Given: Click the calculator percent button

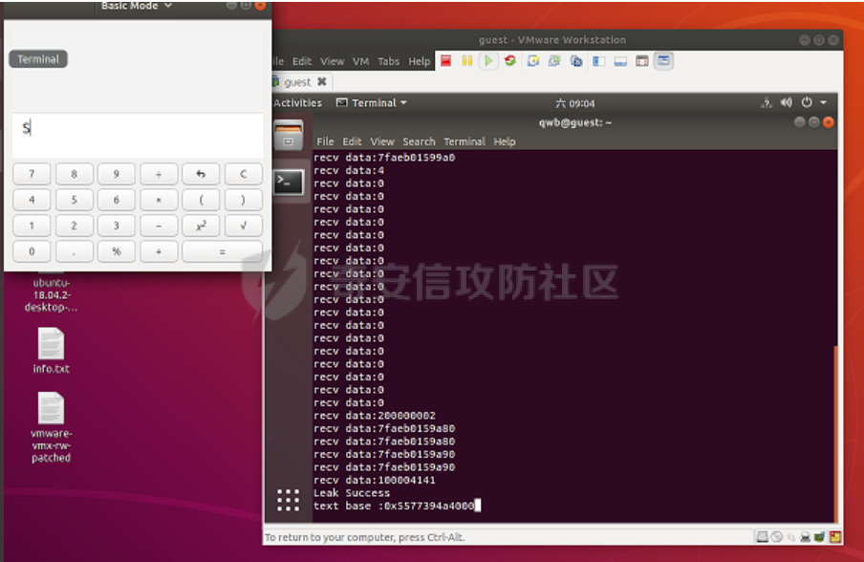Looking at the screenshot, I should [117, 251].
